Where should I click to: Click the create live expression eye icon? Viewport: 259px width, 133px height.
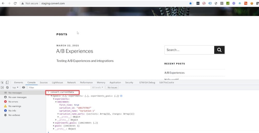point(24,88)
